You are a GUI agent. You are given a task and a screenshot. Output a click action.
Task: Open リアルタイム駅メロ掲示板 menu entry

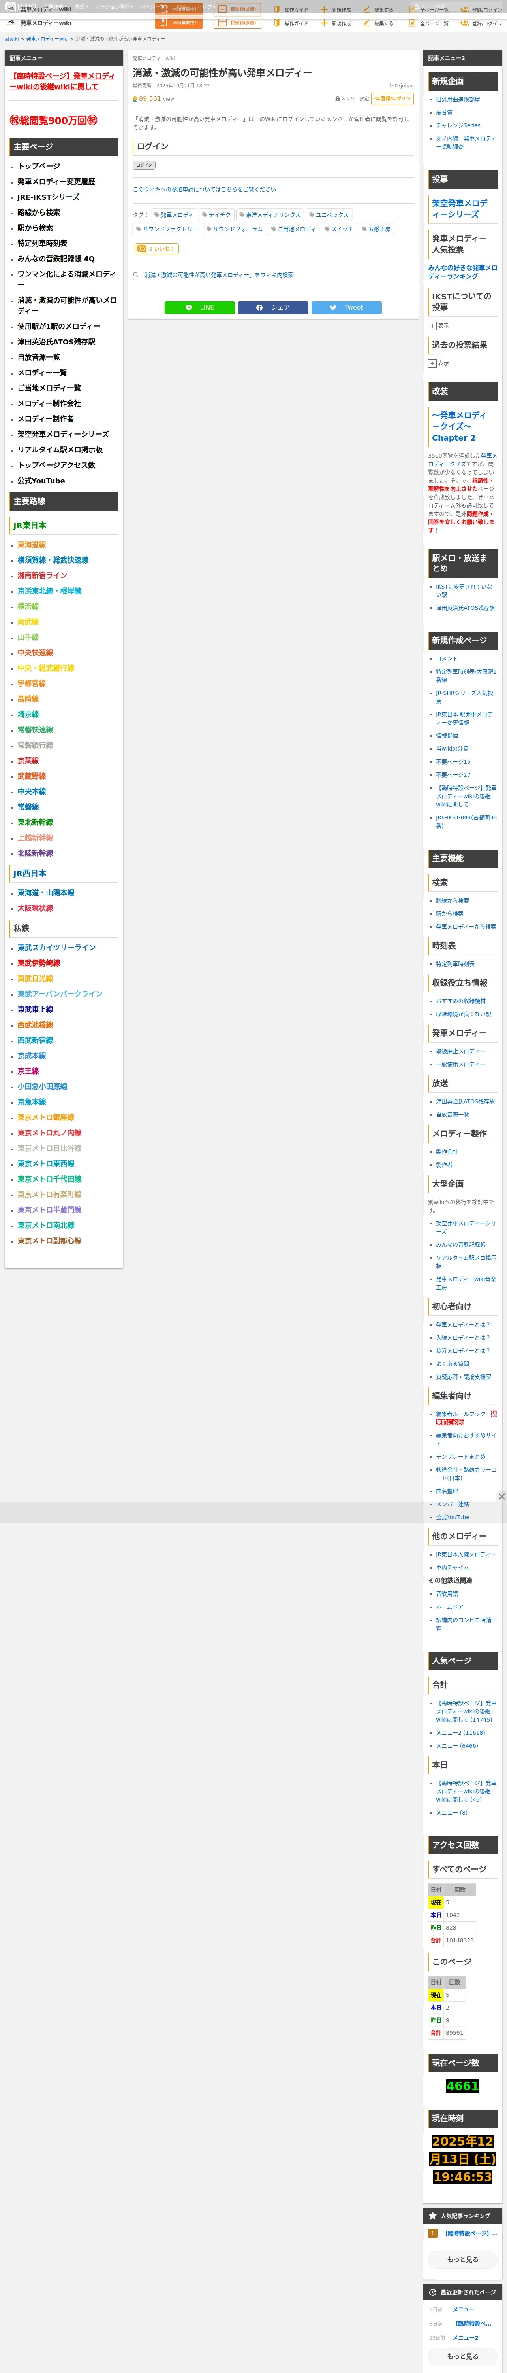coord(60,450)
